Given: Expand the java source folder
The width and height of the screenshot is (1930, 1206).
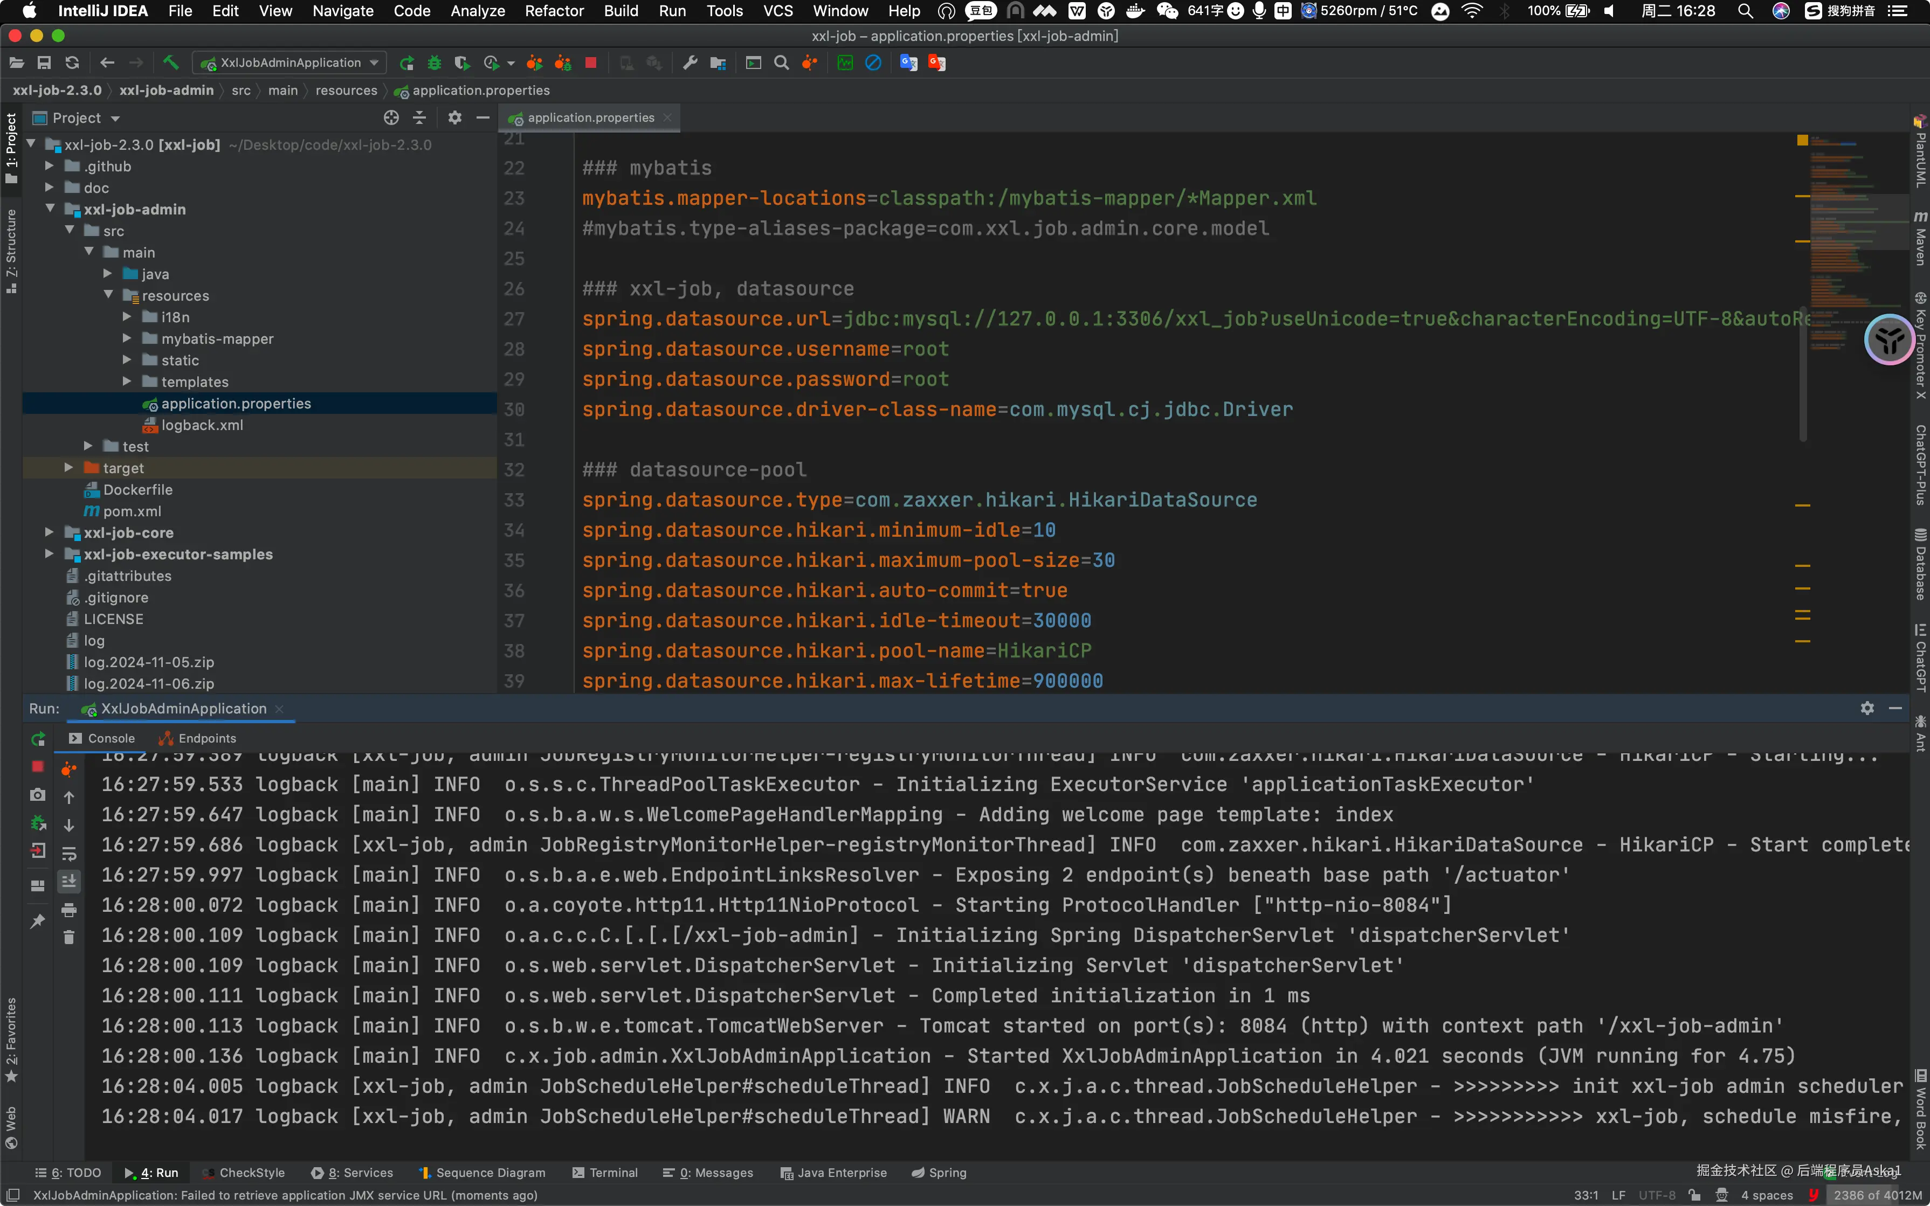Looking at the screenshot, I should [108, 274].
